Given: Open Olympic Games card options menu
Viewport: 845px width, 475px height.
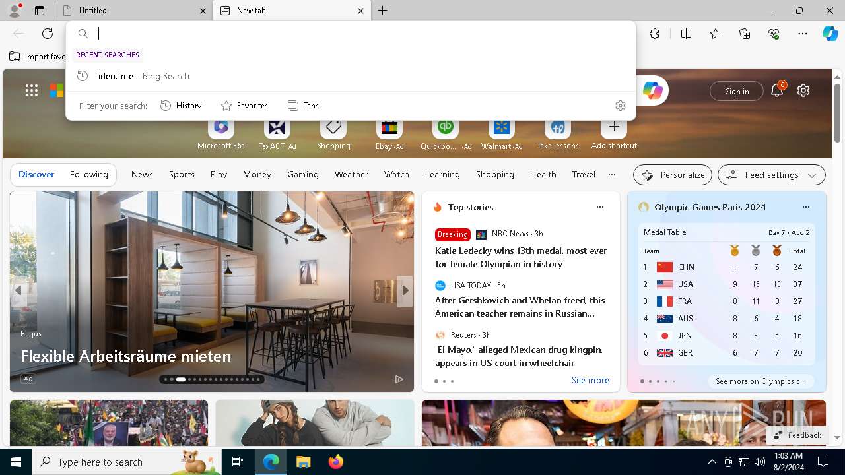Looking at the screenshot, I should 806,207.
